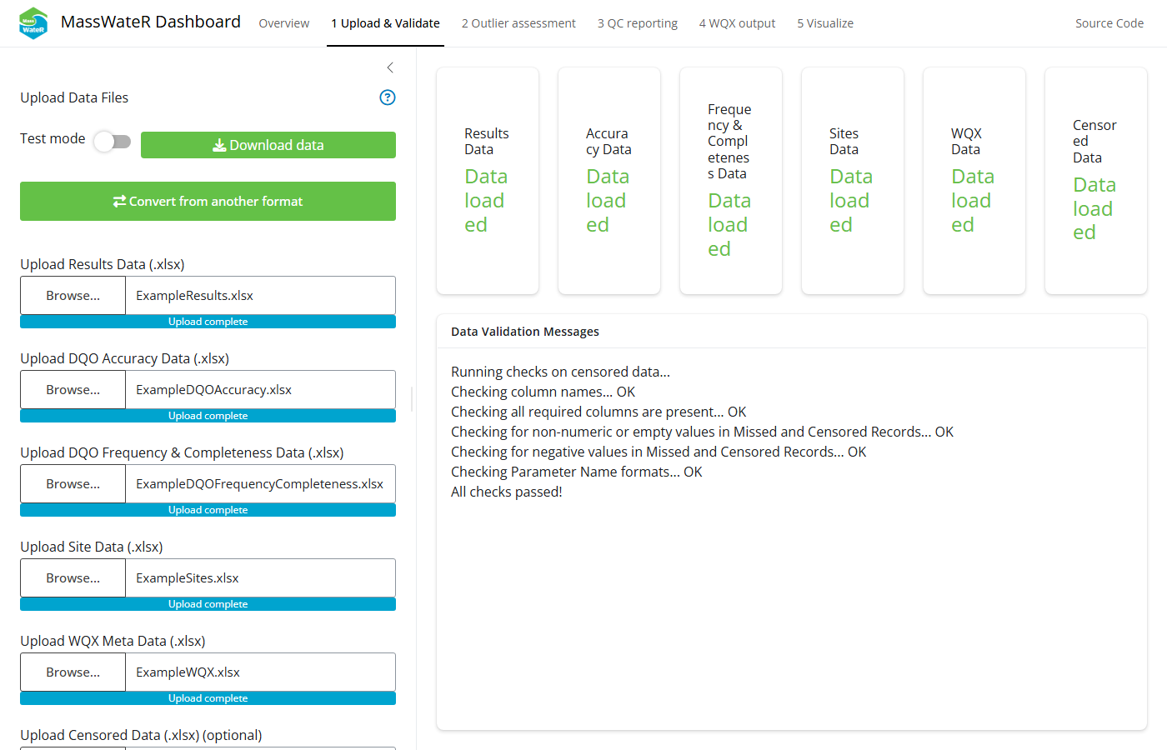Switch to the 5 Visualize tab
This screenshot has width=1167, height=750.
[x=825, y=23]
